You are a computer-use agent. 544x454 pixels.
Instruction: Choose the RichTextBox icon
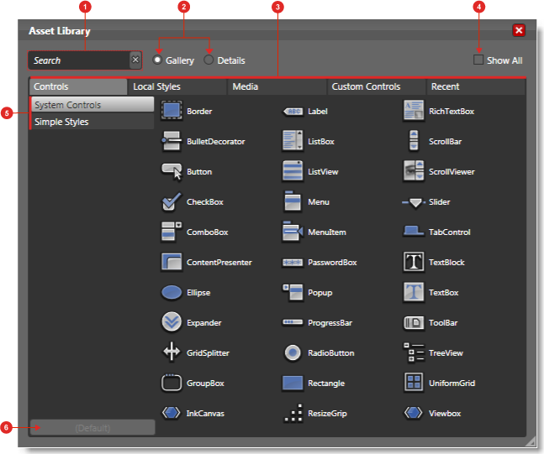click(413, 111)
